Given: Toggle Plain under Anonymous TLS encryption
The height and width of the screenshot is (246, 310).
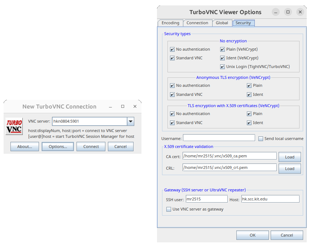Looking at the screenshot, I should [x=249, y=85].
